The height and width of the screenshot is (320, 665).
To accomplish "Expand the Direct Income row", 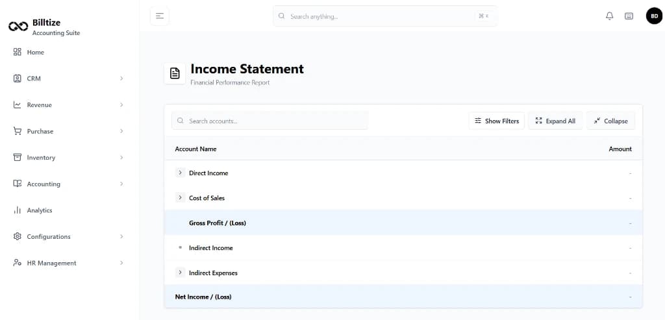I will point(181,173).
